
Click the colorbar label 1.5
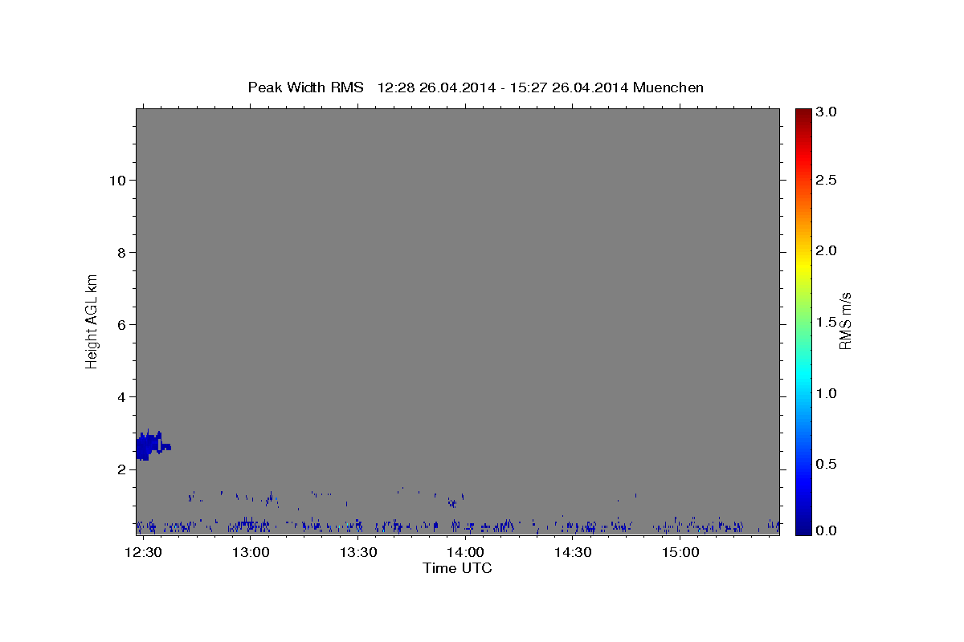[827, 323]
